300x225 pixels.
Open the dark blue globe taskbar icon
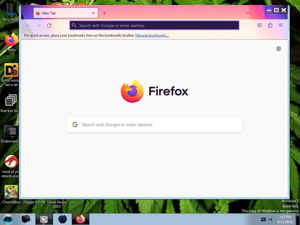[x=63, y=219]
